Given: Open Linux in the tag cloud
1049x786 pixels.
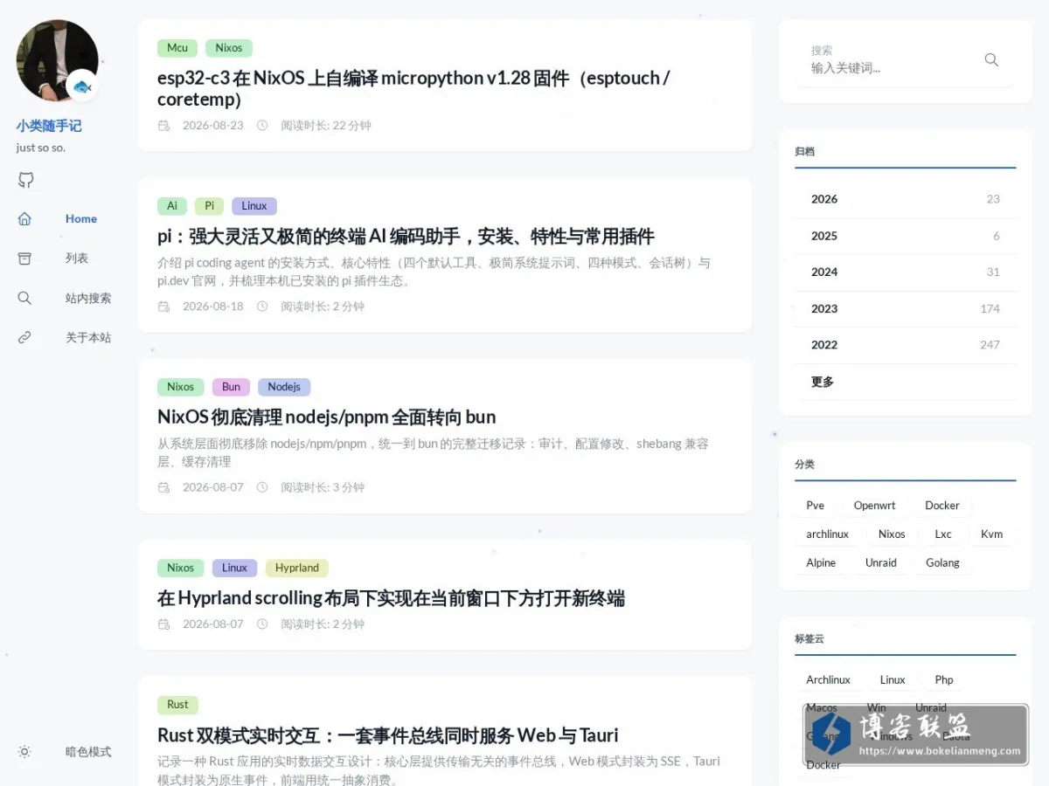Looking at the screenshot, I should click(x=893, y=680).
